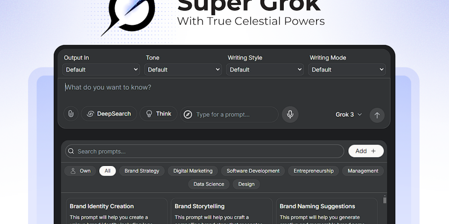This screenshot has height=224, width=449.
Task: Open the Grok 3 model selector
Action: point(349,115)
